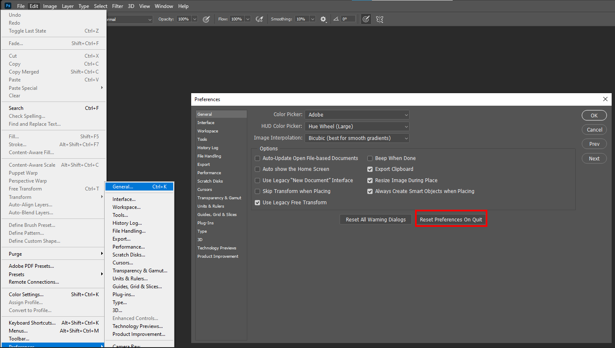Enable Beep When Done
The image size is (615, 348).
click(370, 158)
